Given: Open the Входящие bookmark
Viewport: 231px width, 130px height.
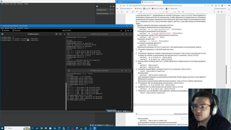Looking at the screenshot, I should click(138, 9).
